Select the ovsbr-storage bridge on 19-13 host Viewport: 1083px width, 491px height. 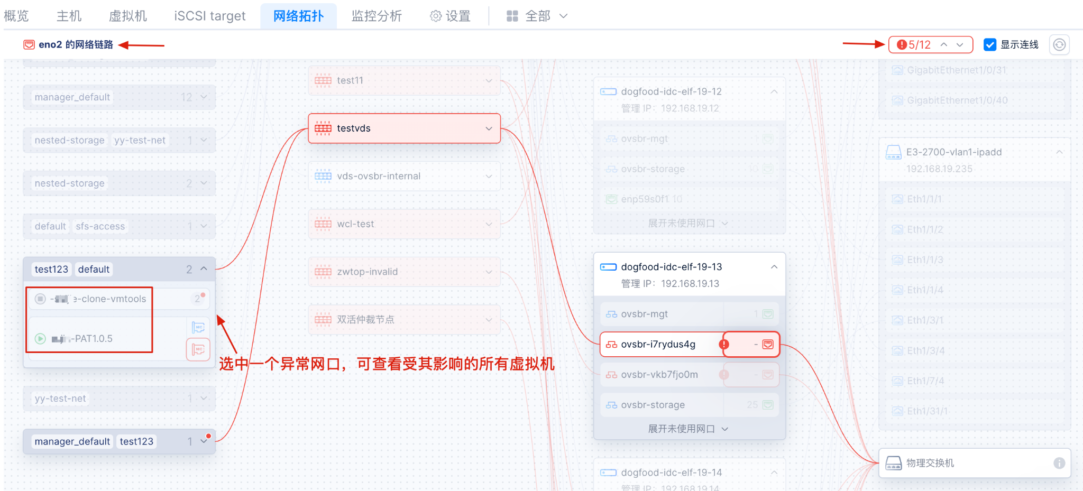pyautogui.click(x=653, y=405)
